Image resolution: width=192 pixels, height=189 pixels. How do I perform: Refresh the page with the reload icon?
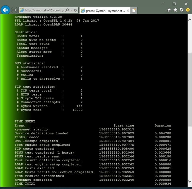[75, 10]
